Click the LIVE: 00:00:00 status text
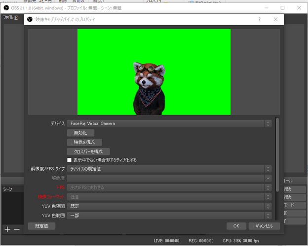The height and width of the screenshot is (246, 308). pos(166,241)
